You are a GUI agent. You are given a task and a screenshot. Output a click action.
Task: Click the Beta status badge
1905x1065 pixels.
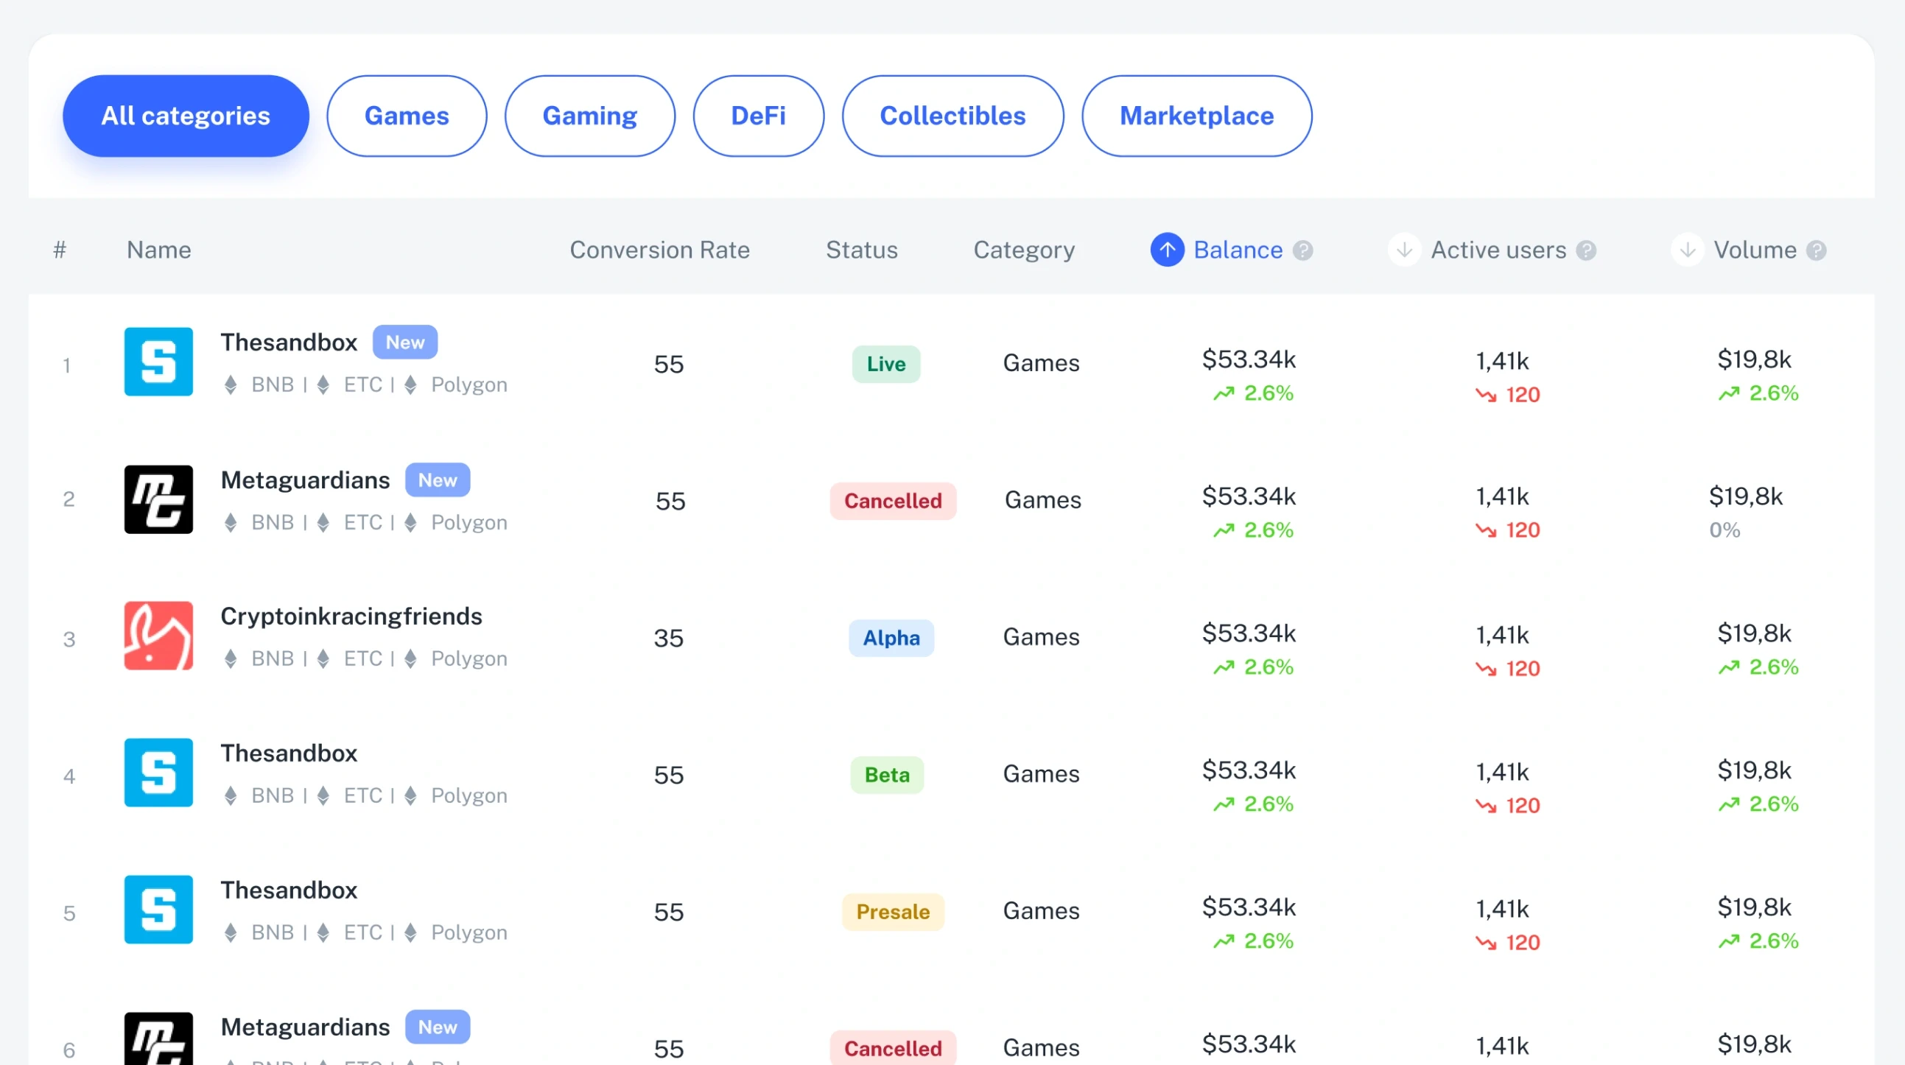pos(887,774)
